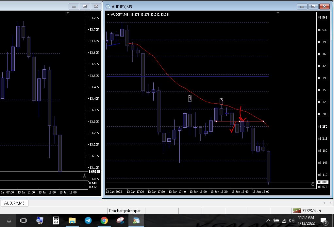334x227 pixels.
Task: Click the Prochargedmopar profile in status bar
Action: coord(125,211)
